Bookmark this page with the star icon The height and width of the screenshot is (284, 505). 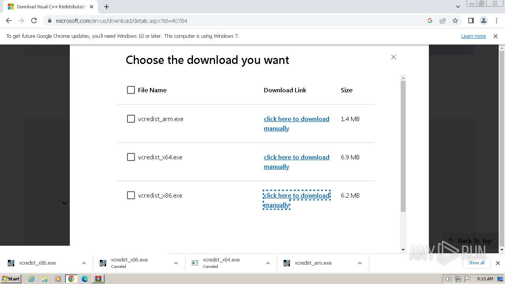pos(455,21)
